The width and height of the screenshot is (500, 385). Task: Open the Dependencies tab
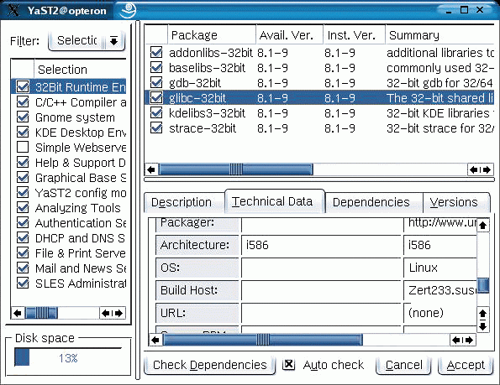[x=373, y=202]
